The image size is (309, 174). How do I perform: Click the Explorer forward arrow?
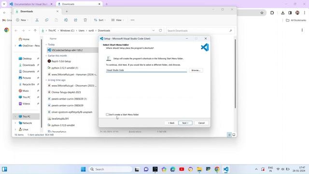23,30
